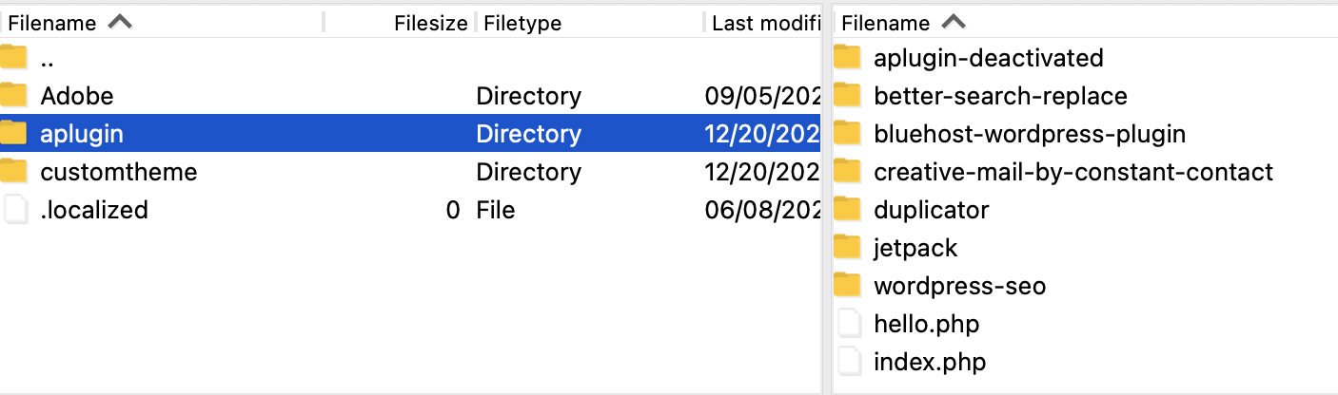Click the Adobe folder icon

tap(13, 96)
